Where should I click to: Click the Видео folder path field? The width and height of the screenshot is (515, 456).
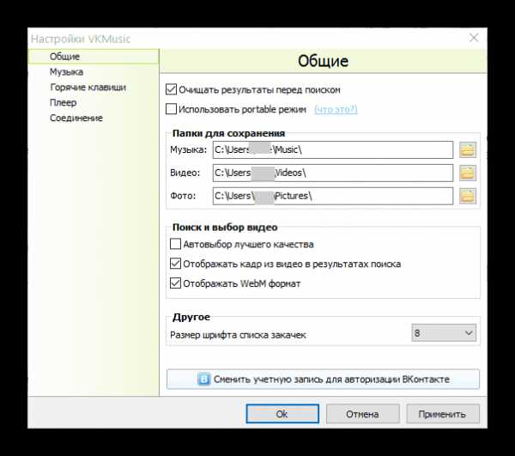pos(333,173)
